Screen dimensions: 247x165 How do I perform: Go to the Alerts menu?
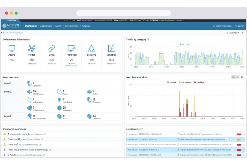[x=58, y=26]
